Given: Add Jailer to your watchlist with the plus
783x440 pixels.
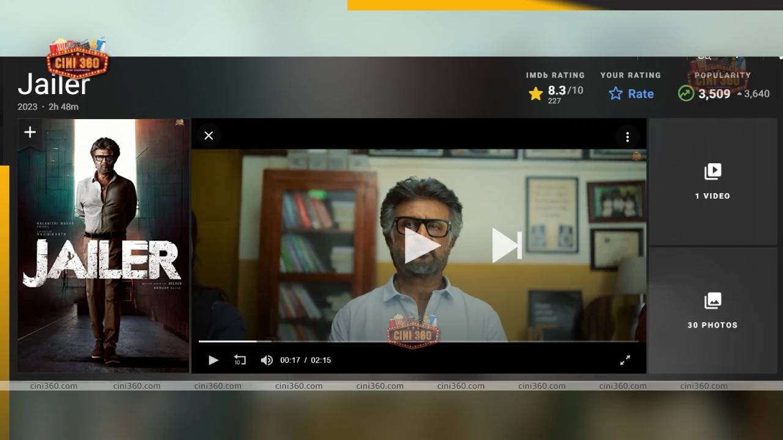Looking at the screenshot, I should click(29, 132).
